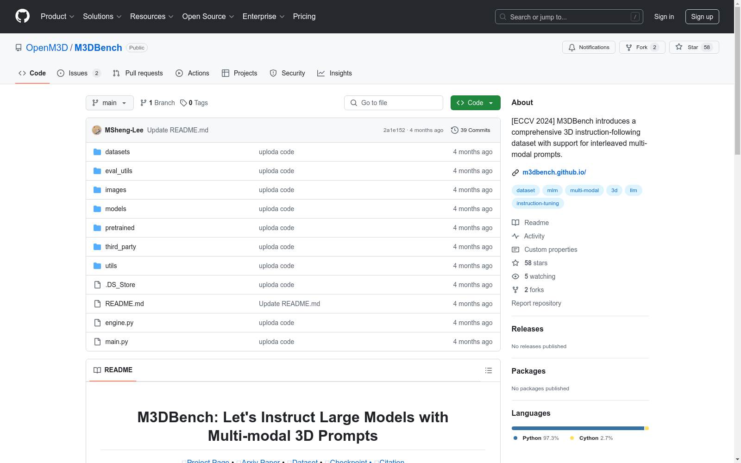Viewport: 741px width, 463px height.
Task: Click Report repository
Action: tap(536, 303)
